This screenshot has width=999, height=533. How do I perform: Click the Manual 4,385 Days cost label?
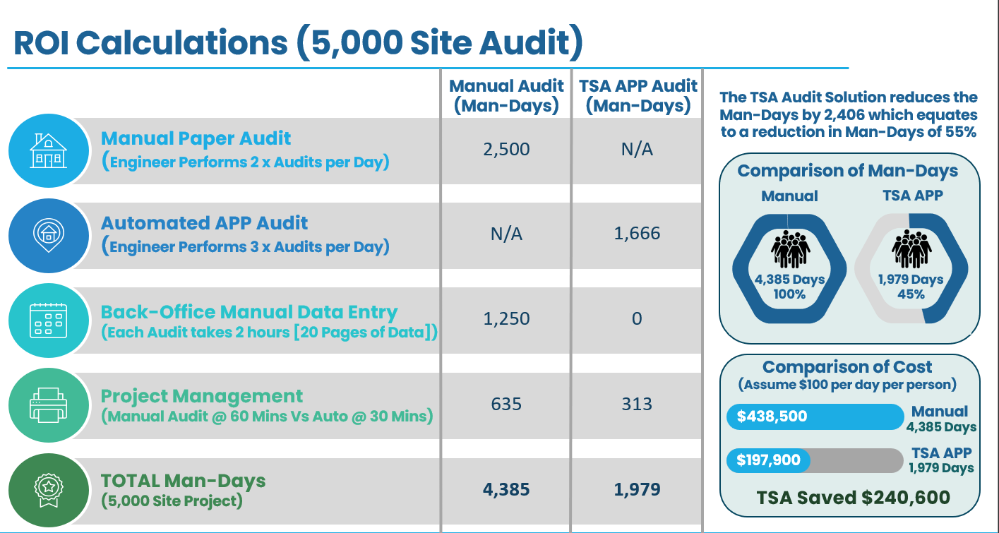[941, 419]
